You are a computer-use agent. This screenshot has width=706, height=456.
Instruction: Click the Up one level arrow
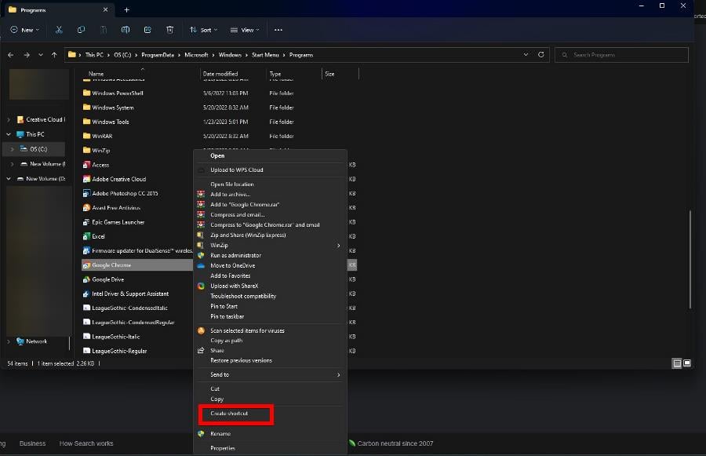(x=54, y=55)
